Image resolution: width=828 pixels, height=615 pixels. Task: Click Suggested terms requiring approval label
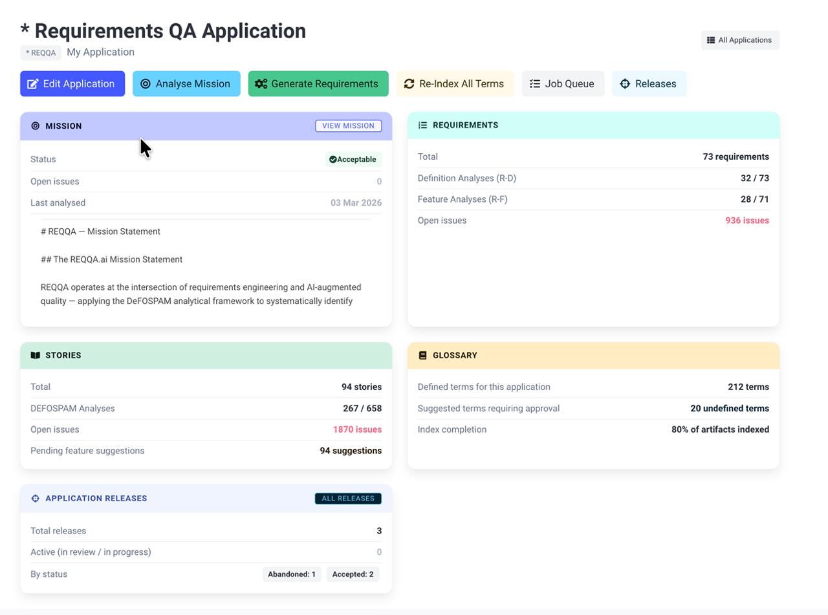488,409
